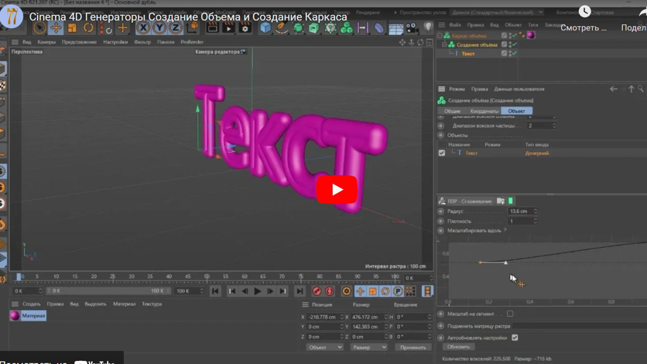
Task: Go to end of animation
Action: 300,291
